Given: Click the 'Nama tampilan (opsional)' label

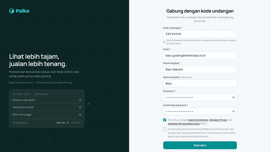Looking at the screenshot, I should 177,77.
